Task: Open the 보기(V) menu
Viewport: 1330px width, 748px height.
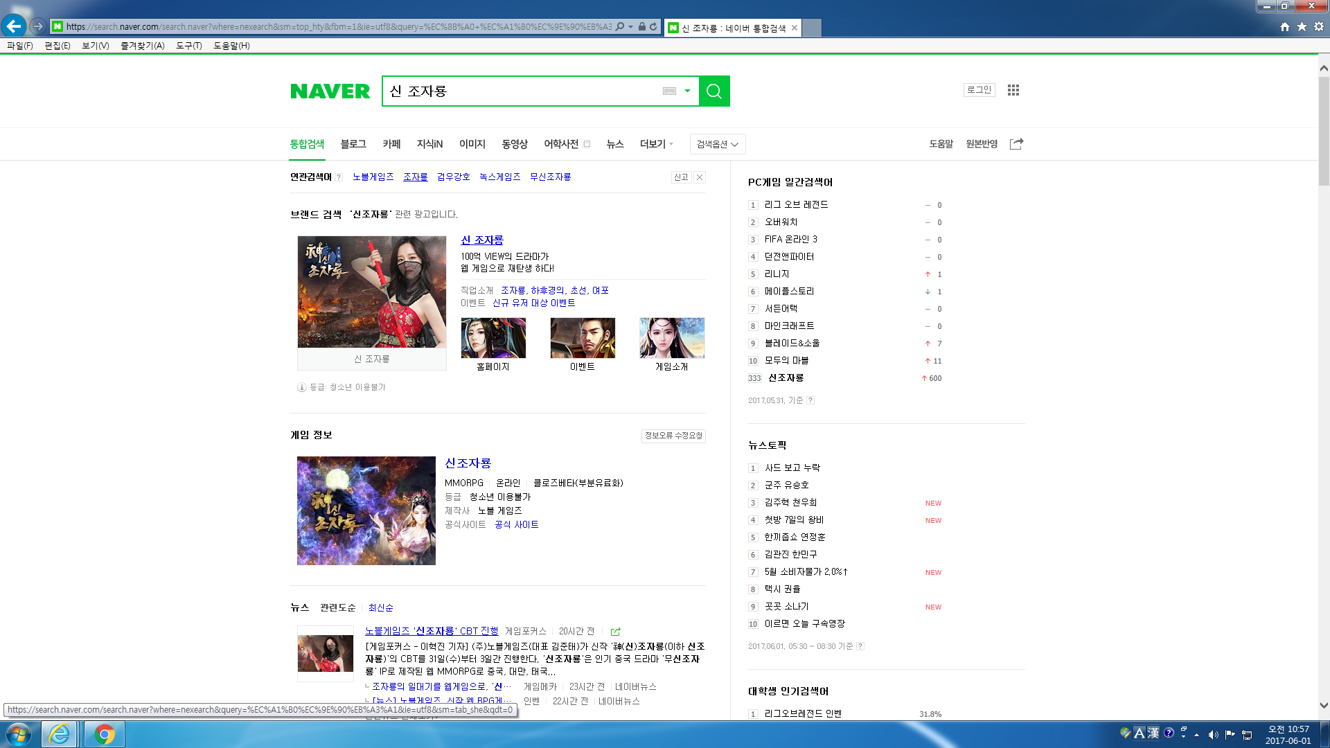Action: tap(96, 46)
